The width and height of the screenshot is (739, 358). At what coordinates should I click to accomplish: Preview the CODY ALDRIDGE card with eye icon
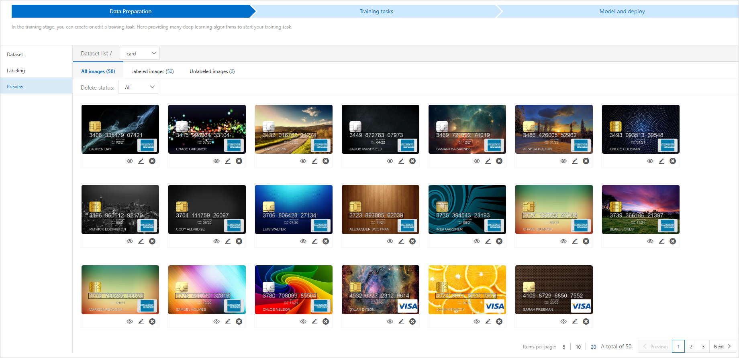216,241
